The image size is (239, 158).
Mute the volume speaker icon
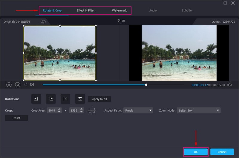pos(229,85)
